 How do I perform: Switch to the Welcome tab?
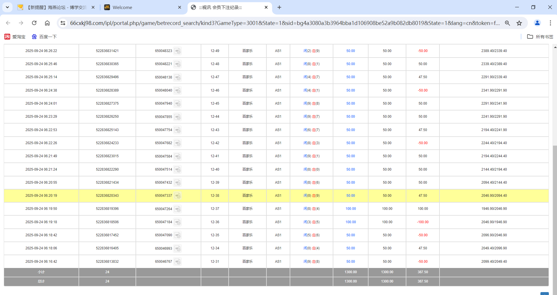coord(140,7)
